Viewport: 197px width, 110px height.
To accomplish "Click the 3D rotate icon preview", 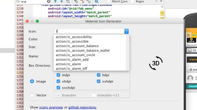I will pos(156,63).
